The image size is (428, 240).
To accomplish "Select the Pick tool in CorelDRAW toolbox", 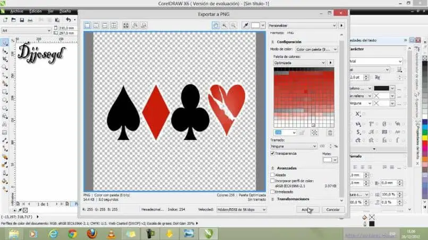I will pos(5,42).
